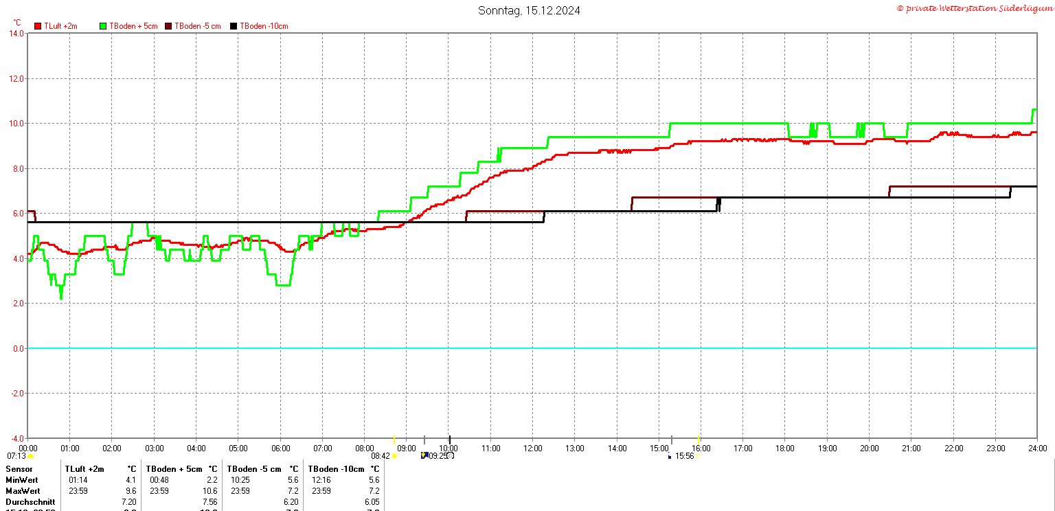Click the 'Sonntag, 15.12.2024' date title
This screenshot has height=511, width=1055.
tap(529, 10)
